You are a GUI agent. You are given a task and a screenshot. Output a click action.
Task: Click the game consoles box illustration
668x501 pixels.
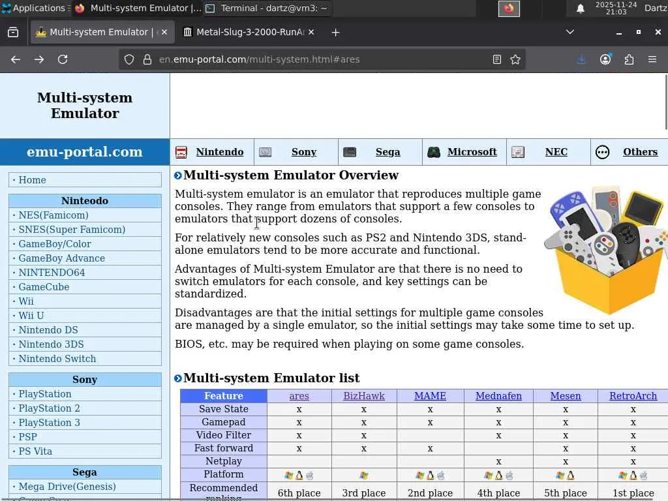tap(606, 250)
